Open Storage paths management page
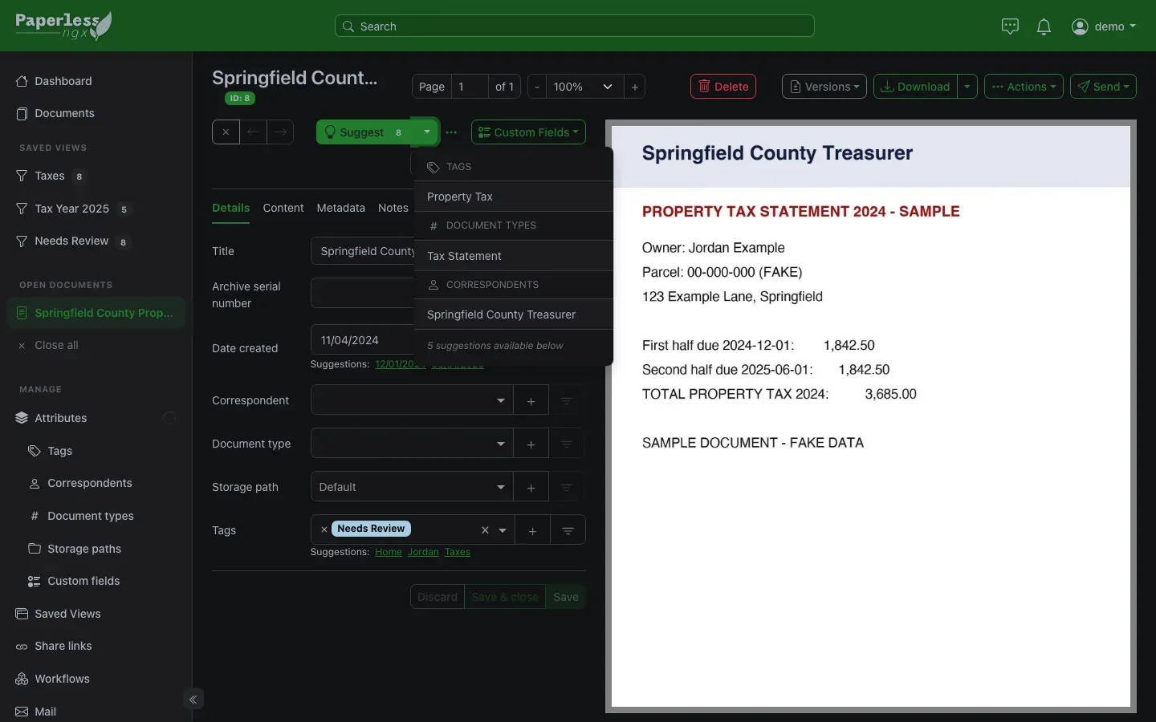 click(x=83, y=549)
